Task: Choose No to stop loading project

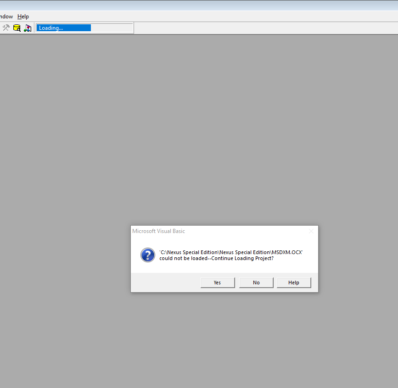Action: [x=256, y=283]
